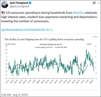Image resolution: width=101 pixels, height=97 pixels.
Task: Open the shipping chart image
Action: pyautogui.click(x=50, y=62)
